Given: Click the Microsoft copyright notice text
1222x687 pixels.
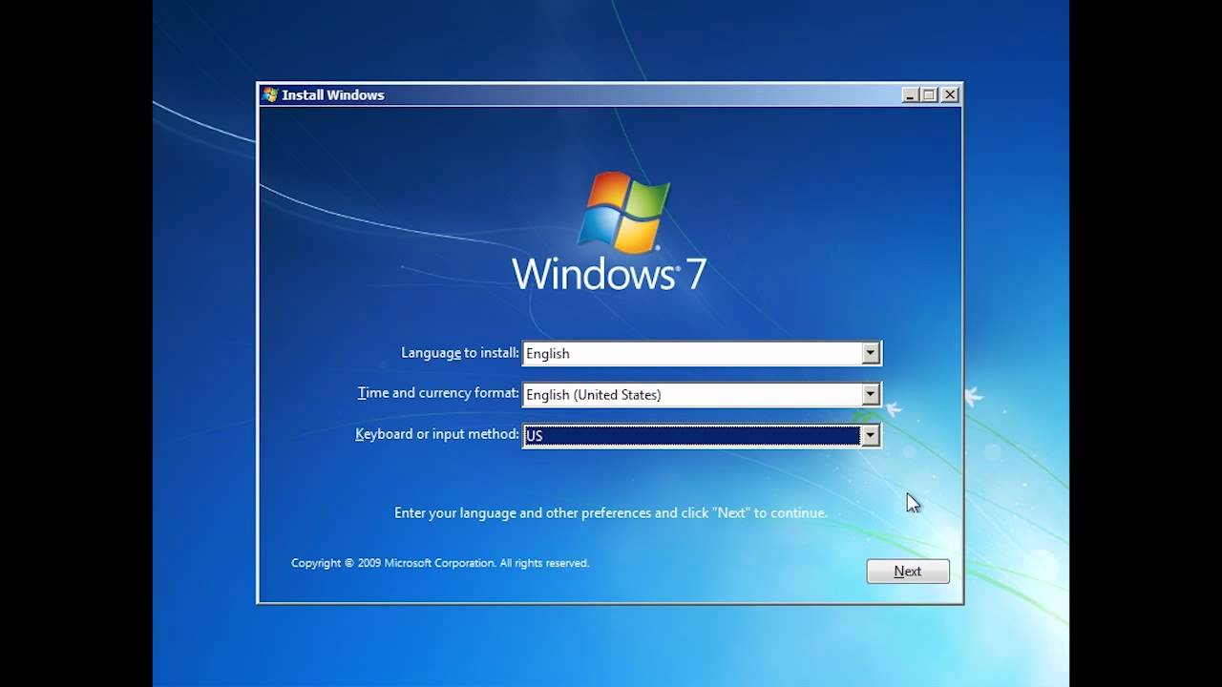Looking at the screenshot, I should tap(440, 563).
